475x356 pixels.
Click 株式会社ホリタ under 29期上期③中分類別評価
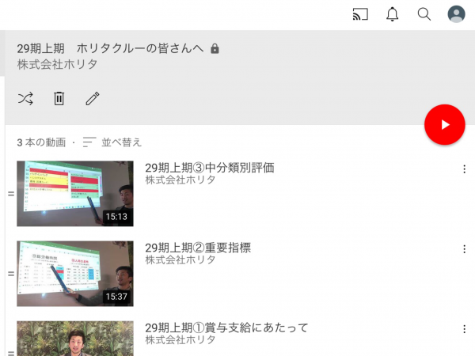(180, 180)
